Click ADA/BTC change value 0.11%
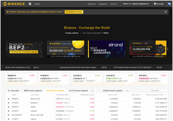This screenshot has height=121, width=173. click(x=92, y=111)
